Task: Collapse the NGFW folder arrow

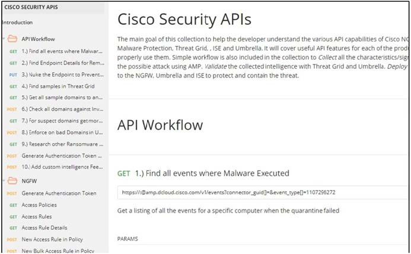Action: (x=5, y=182)
